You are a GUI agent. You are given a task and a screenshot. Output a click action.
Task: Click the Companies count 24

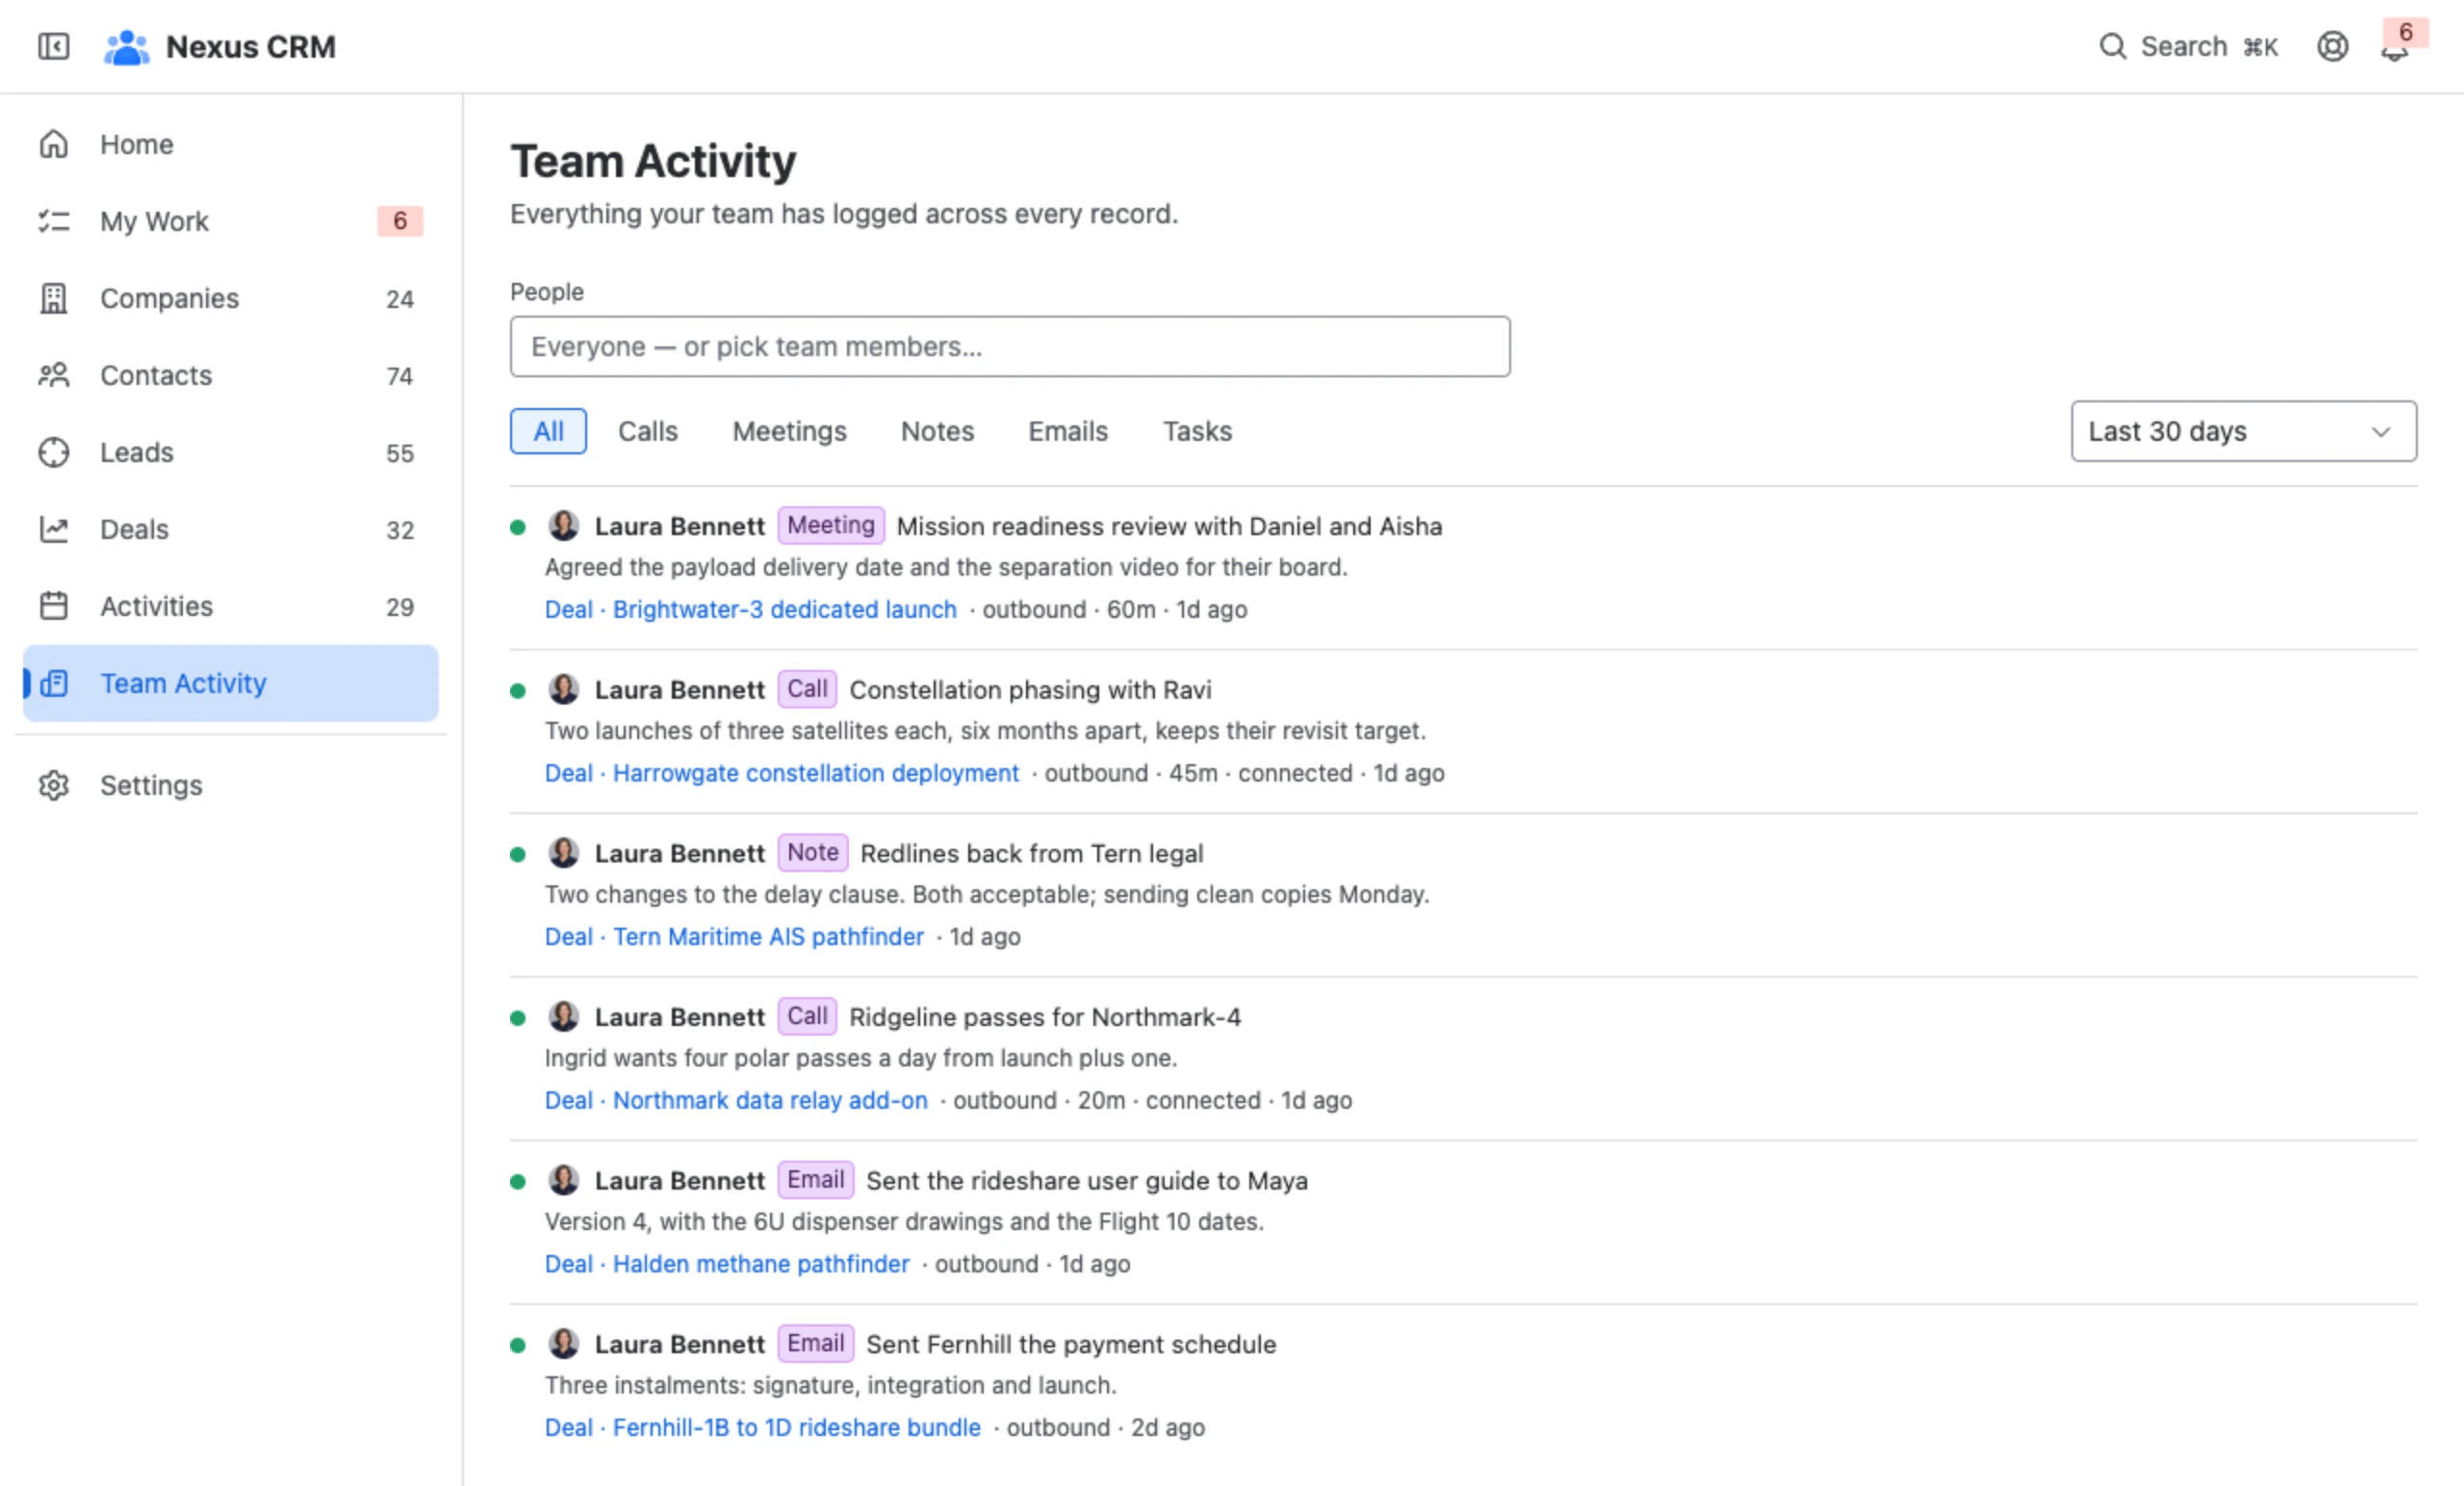point(400,299)
